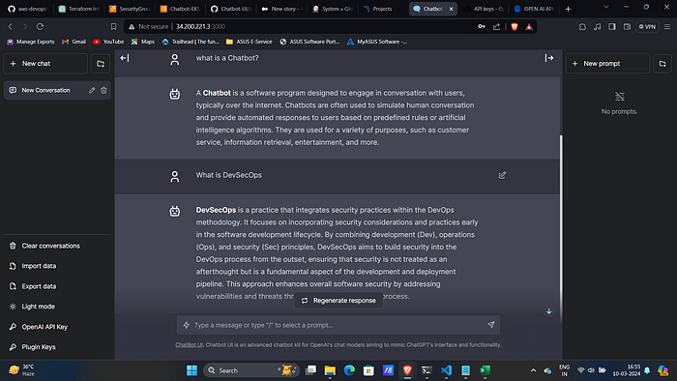Switch to SecurityGroup browser tab
This screenshot has height=381, width=677.
click(130, 9)
